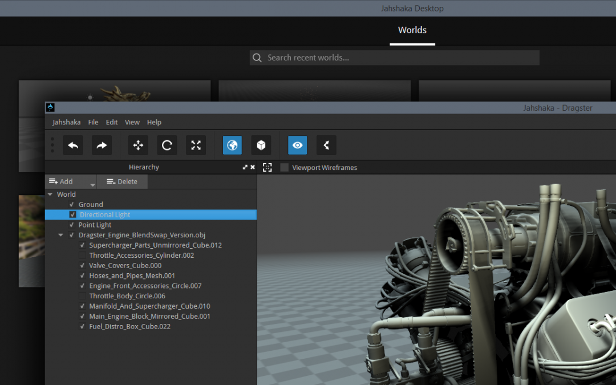
Task: Open the Edit menu
Action: pos(111,121)
